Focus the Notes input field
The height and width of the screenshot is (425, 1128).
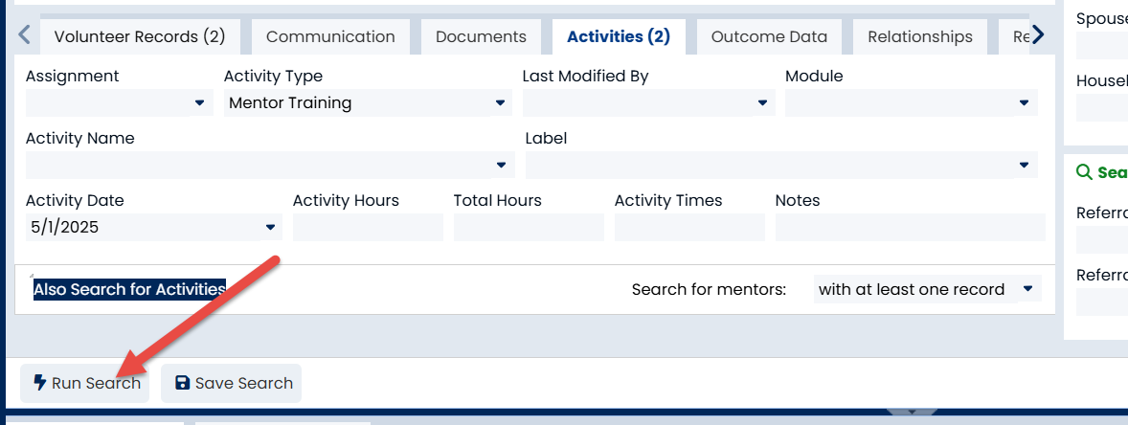tap(909, 227)
